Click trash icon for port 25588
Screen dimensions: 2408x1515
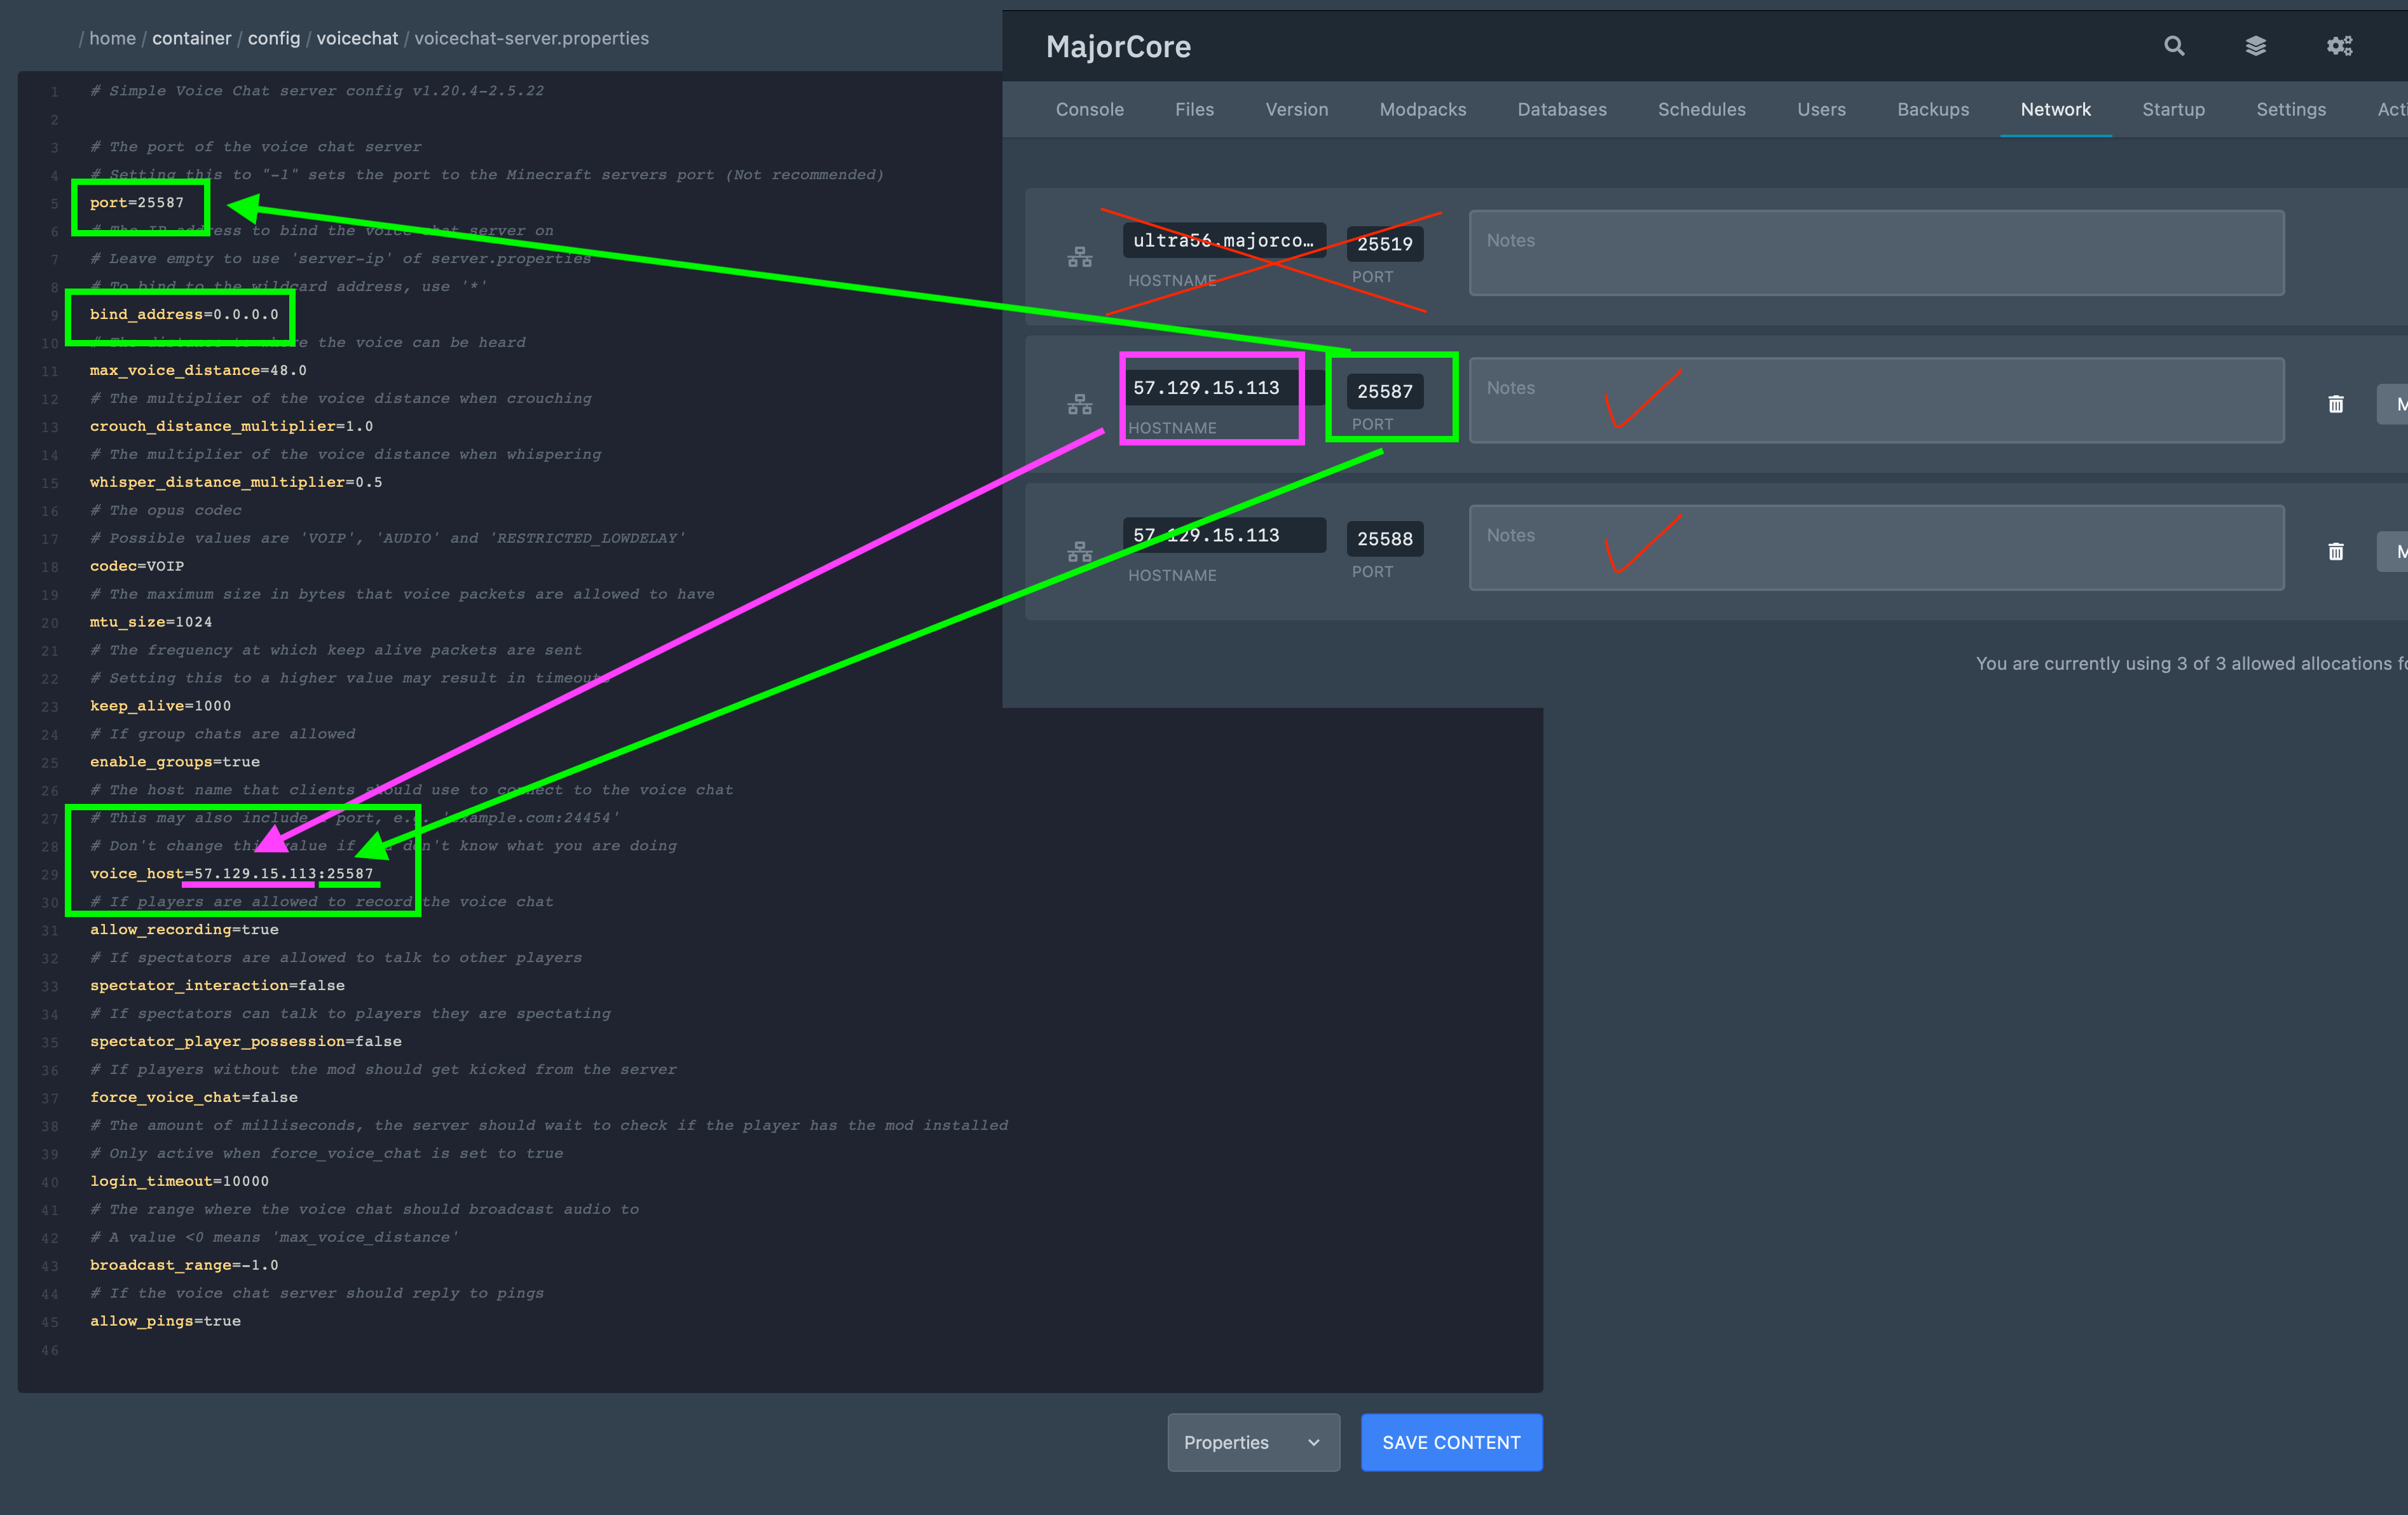point(2336,552)
